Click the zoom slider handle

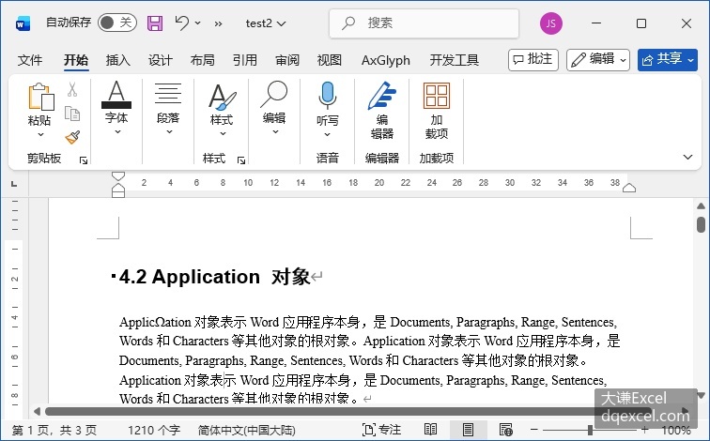point(590,430)
